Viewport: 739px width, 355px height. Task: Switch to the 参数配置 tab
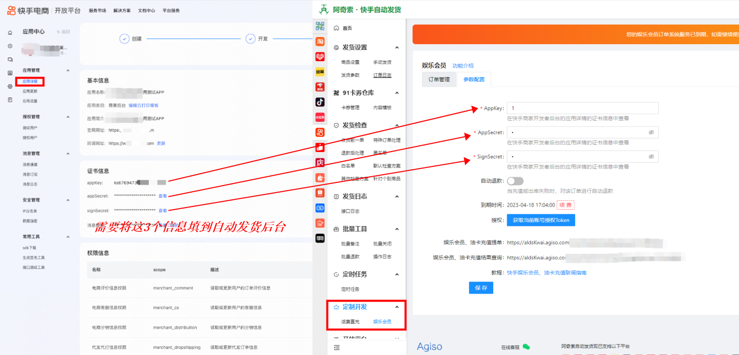pyautogui.click(x=474, y=79)
